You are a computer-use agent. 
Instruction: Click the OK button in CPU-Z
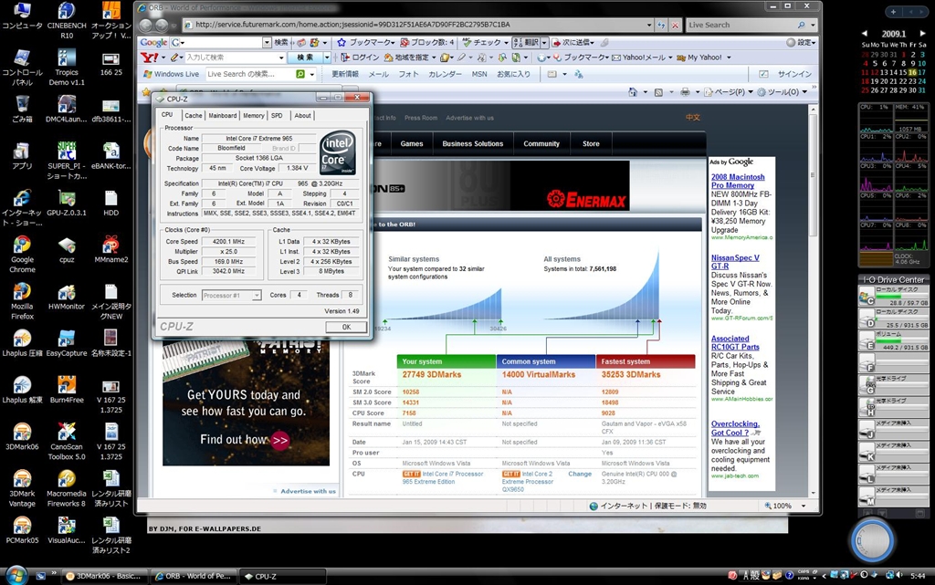[x=346, y=327]
